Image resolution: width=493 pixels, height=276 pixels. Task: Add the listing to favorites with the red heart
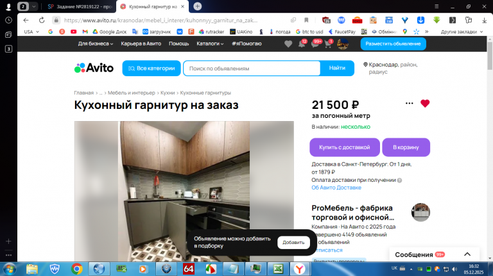(425, 103)
